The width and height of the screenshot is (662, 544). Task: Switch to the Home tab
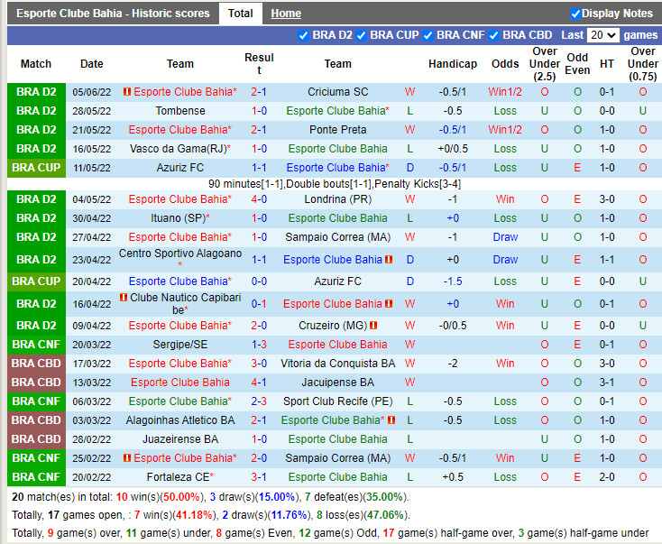(x=286, y=14)
